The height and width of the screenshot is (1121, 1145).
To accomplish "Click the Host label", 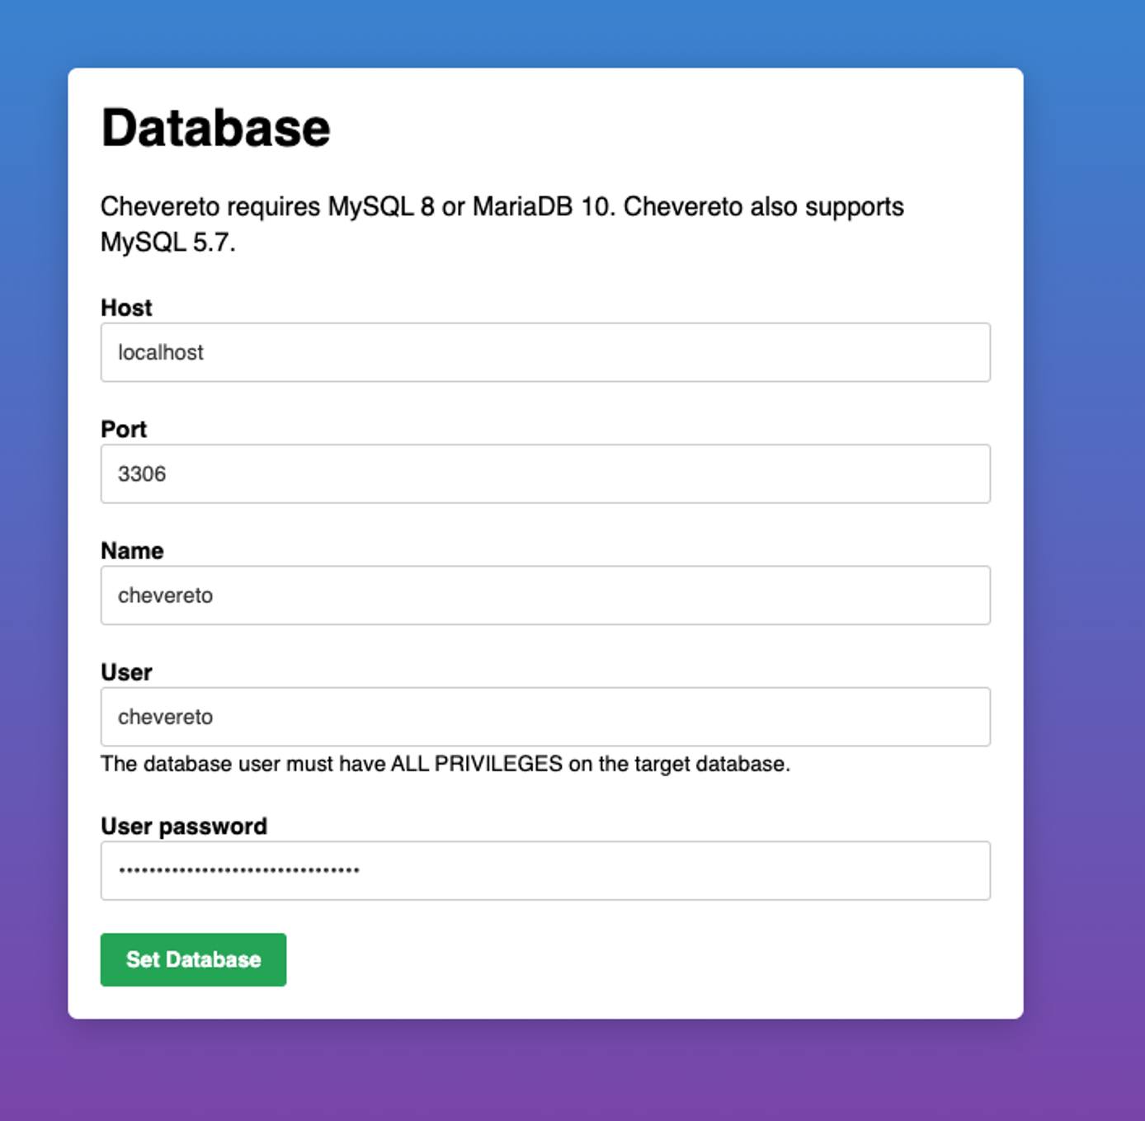I will 125,308.
